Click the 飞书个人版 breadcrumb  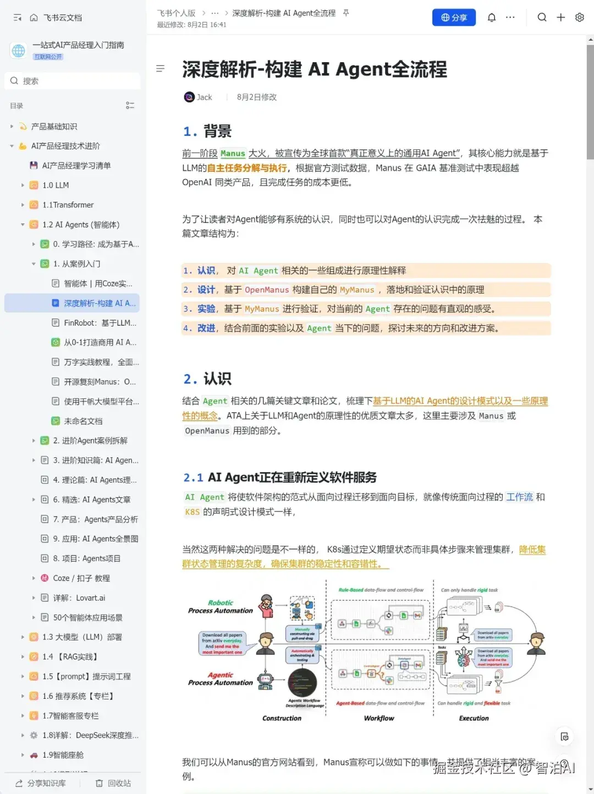tap(176, 13)
